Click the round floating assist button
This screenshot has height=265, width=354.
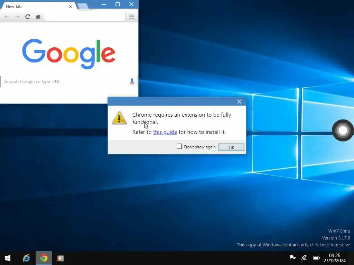343,130
